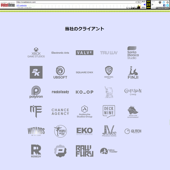Click the EKO Software logo

[84, 131]
